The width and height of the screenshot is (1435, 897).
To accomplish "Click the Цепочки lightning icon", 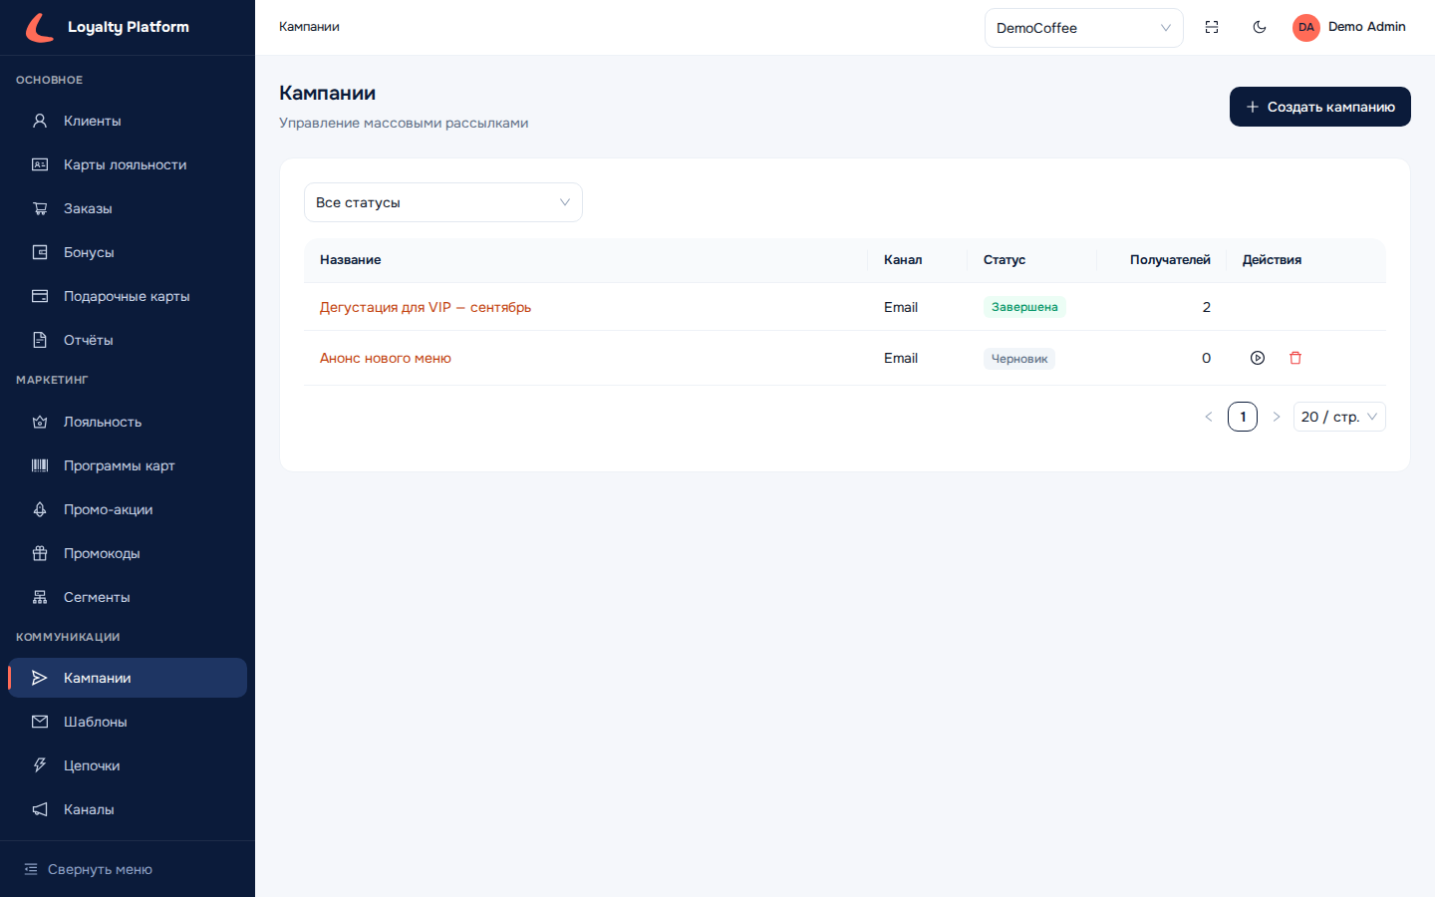I will (40, 765).
